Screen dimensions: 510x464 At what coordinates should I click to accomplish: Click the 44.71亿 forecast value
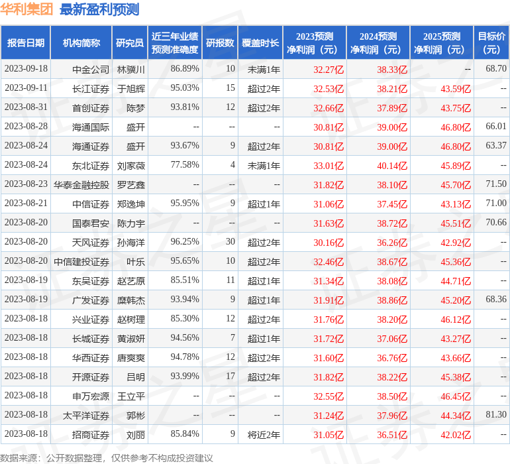pos(456,280)
